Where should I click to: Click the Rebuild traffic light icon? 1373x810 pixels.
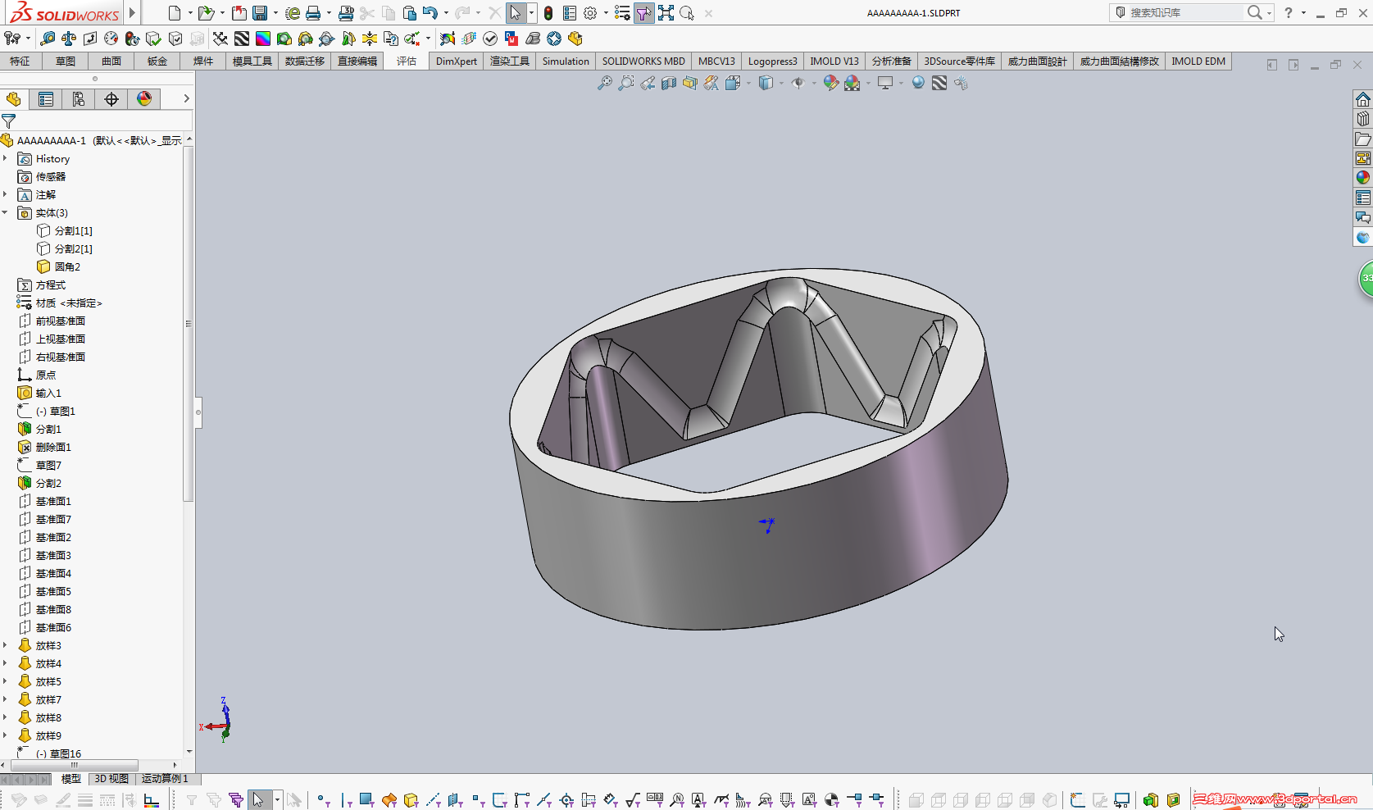tap(548, 13)
